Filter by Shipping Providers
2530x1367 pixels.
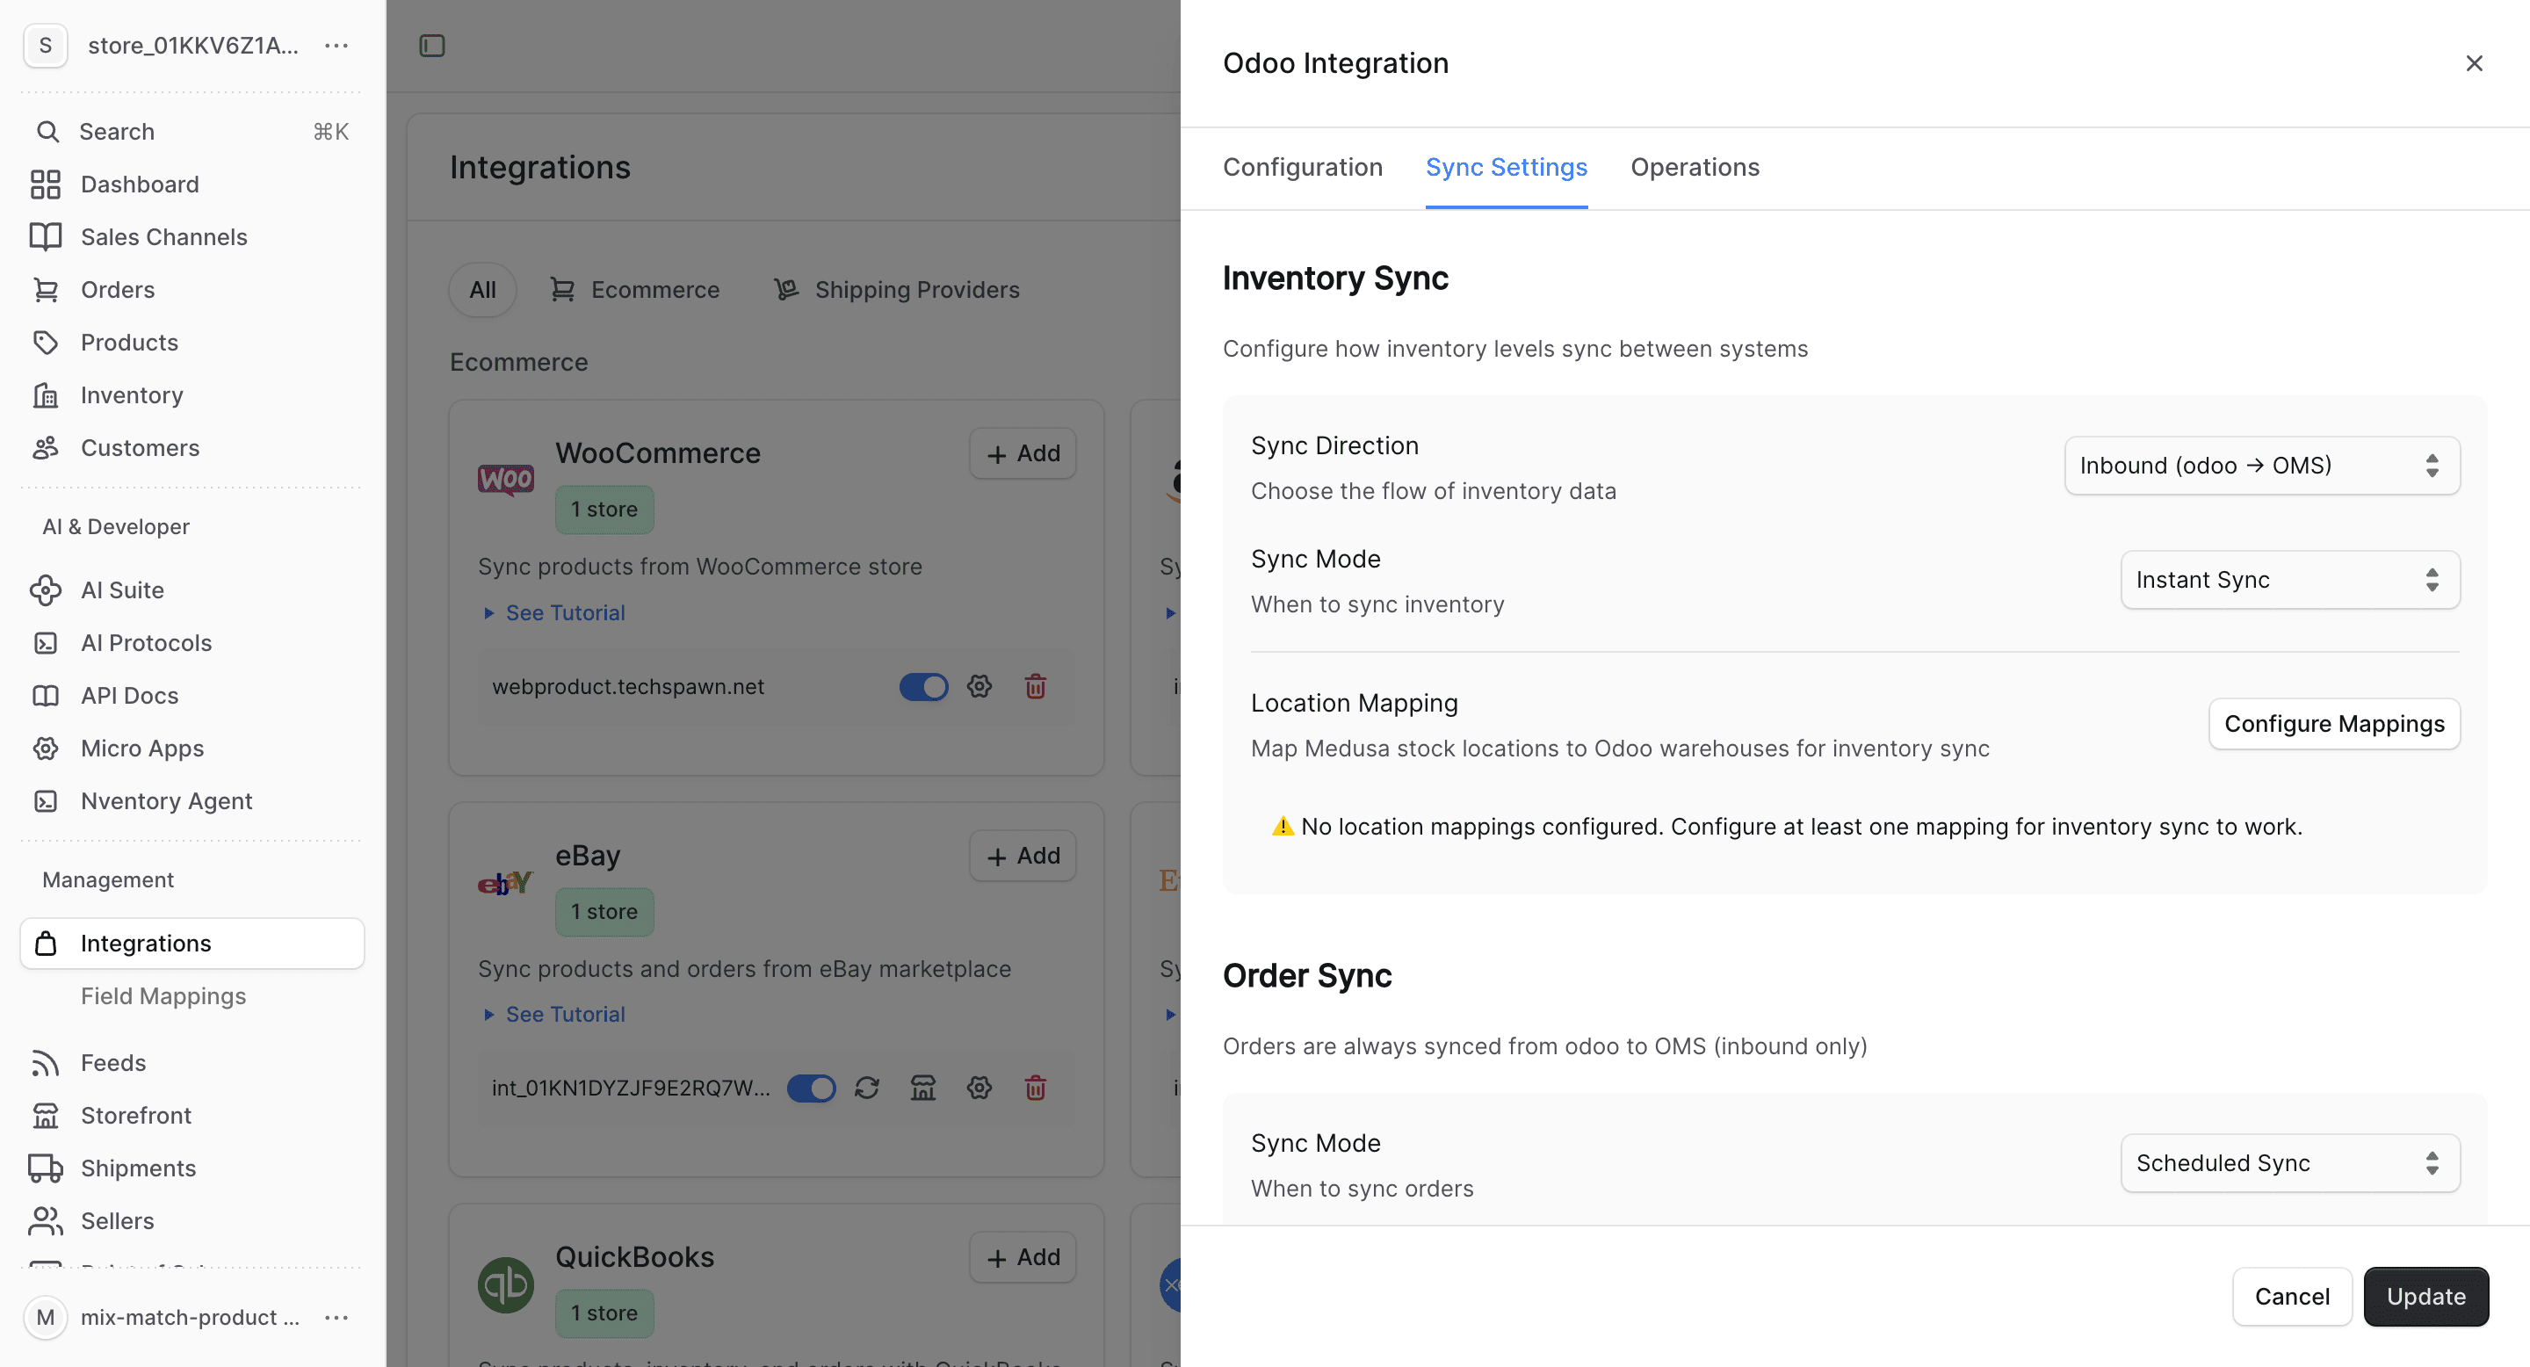coord(896,290)
